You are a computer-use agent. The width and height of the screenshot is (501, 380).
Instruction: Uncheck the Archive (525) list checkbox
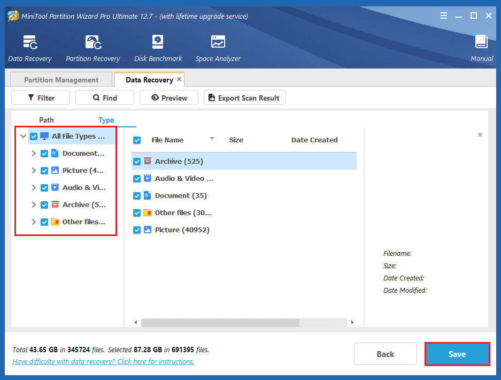point(137,162)
